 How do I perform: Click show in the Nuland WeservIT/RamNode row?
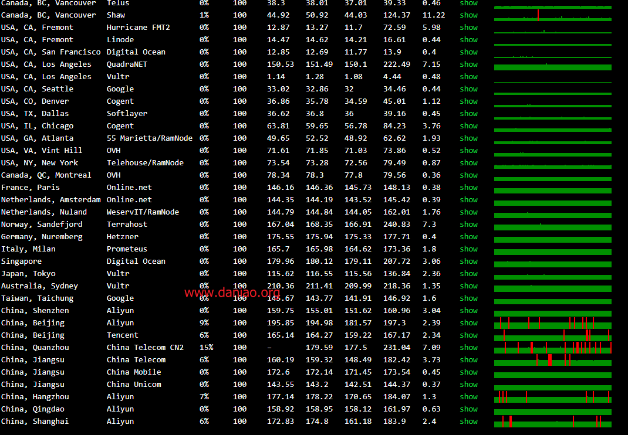(468, 212)
